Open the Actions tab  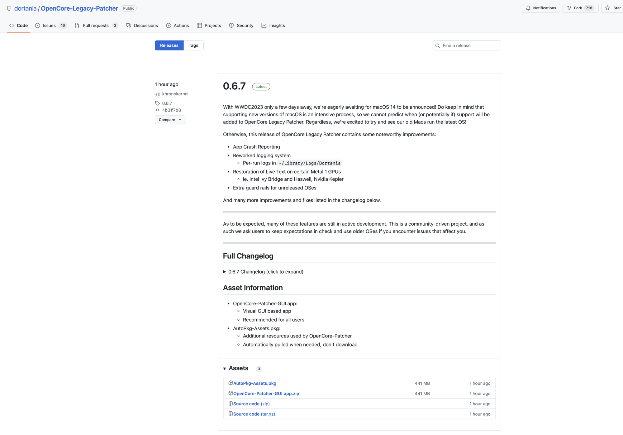pos(181,26)
